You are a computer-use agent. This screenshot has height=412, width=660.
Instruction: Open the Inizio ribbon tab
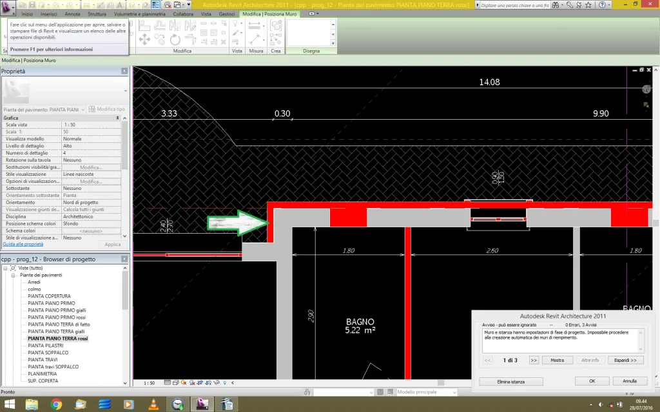point(27,14)
